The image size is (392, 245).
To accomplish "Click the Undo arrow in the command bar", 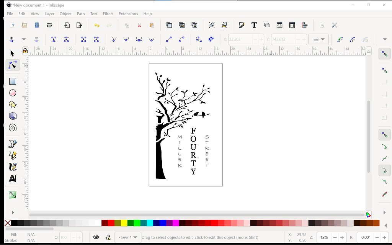I will click(97, 25).
